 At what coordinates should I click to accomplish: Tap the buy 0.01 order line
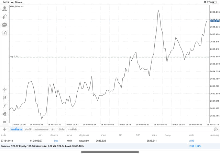(14, 56)
